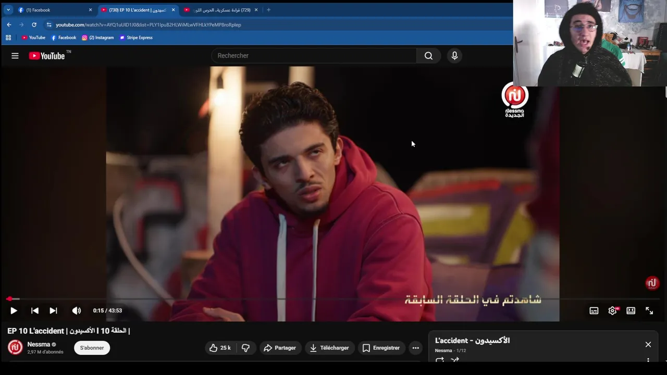This screenshot has height=375, width=667.
Task: Close the third (729) YouTube tab
Action: [256, 10]
